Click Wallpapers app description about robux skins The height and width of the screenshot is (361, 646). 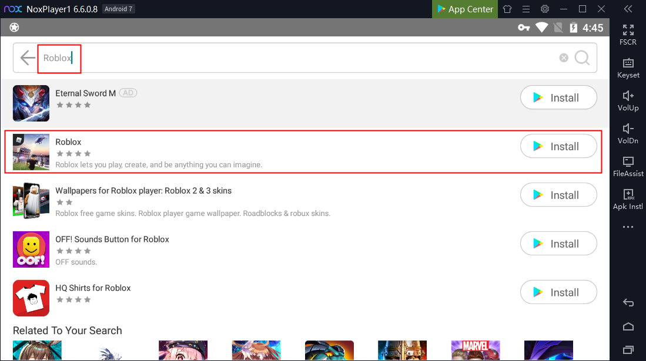pyautogui.click(x=193, y=213)
